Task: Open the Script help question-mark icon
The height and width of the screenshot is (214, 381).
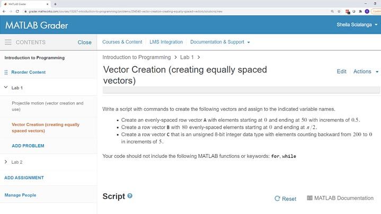Action: pos(130,196)
